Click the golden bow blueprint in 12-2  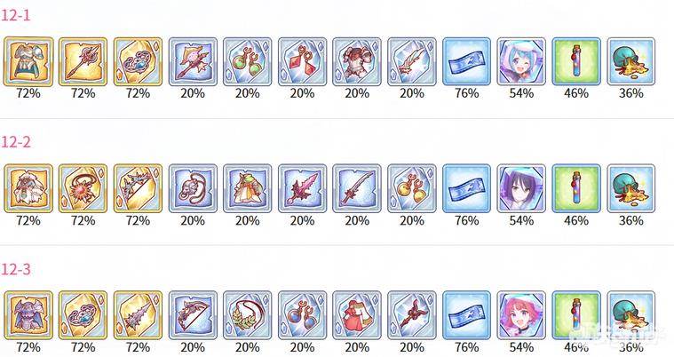(x=138, y=188)
